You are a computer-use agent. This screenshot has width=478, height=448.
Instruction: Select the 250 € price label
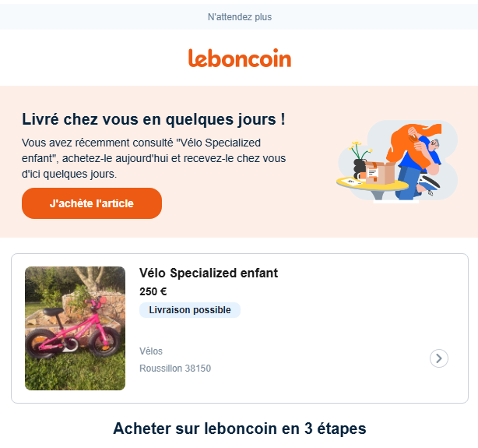tap(153, 291)
